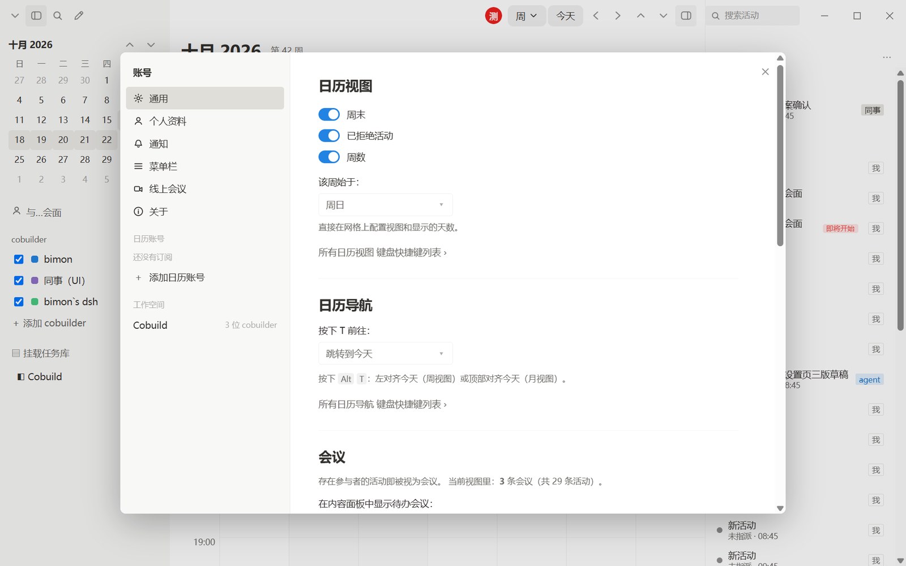The height and width of the screenshot is (566, 906).
Task: Click 添加日历账号
Action: (x=205, y=277)
